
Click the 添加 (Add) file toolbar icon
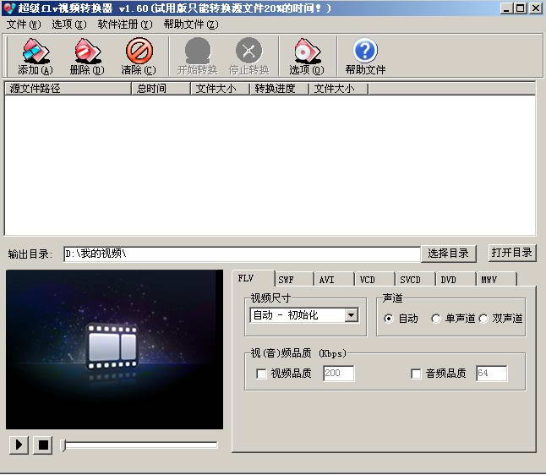tap(35, 52)
